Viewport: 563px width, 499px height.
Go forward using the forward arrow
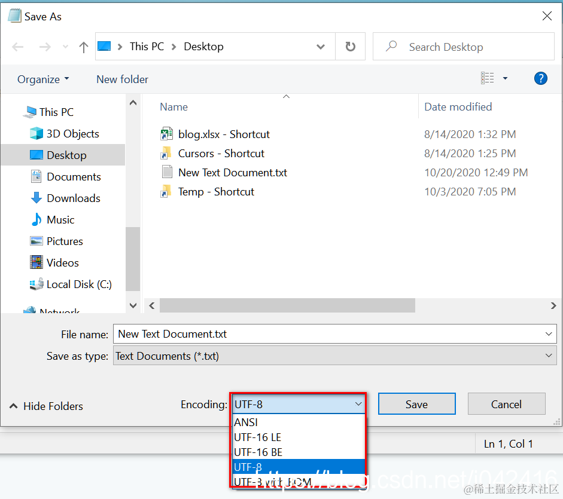tap(45, 47)
